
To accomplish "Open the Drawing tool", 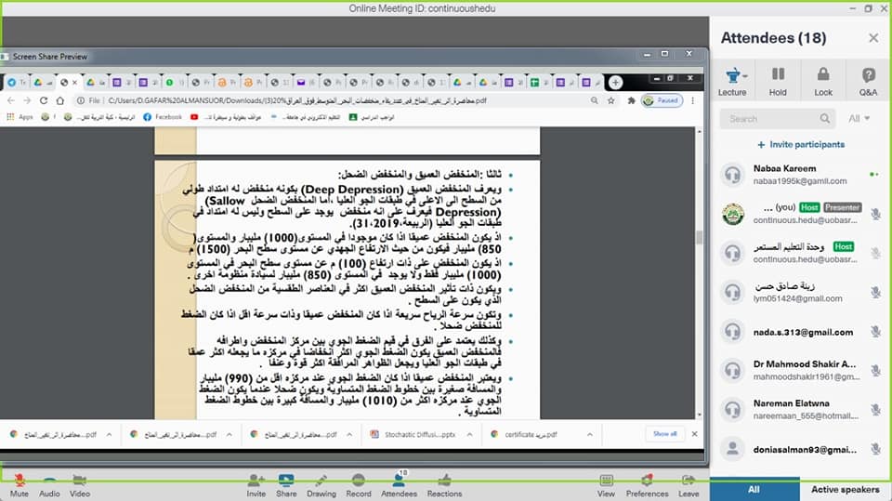I will point(321,480).
